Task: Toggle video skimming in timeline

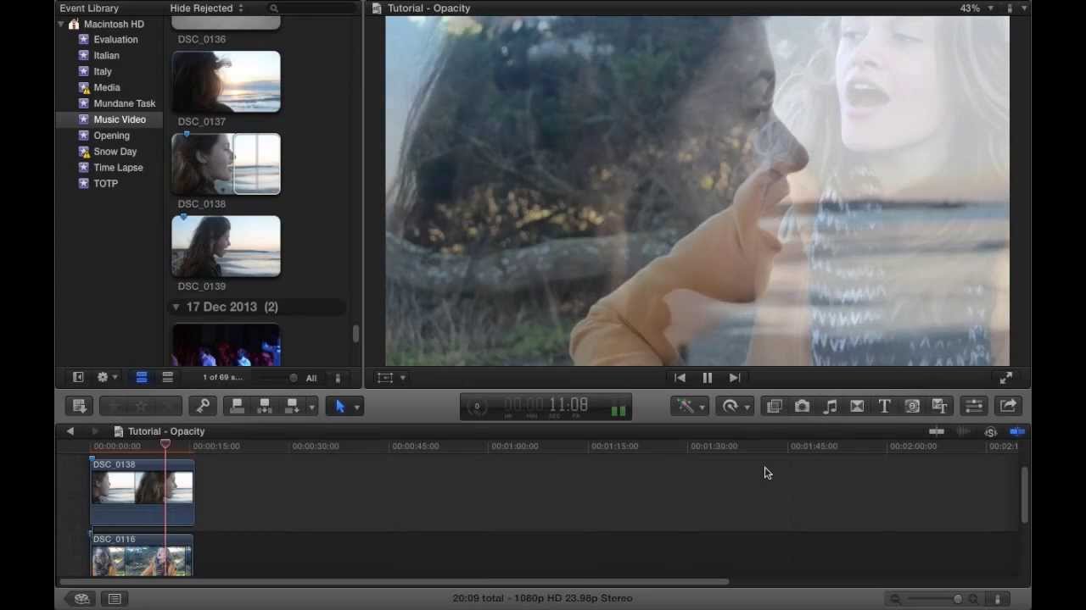Action: (937, 432)
